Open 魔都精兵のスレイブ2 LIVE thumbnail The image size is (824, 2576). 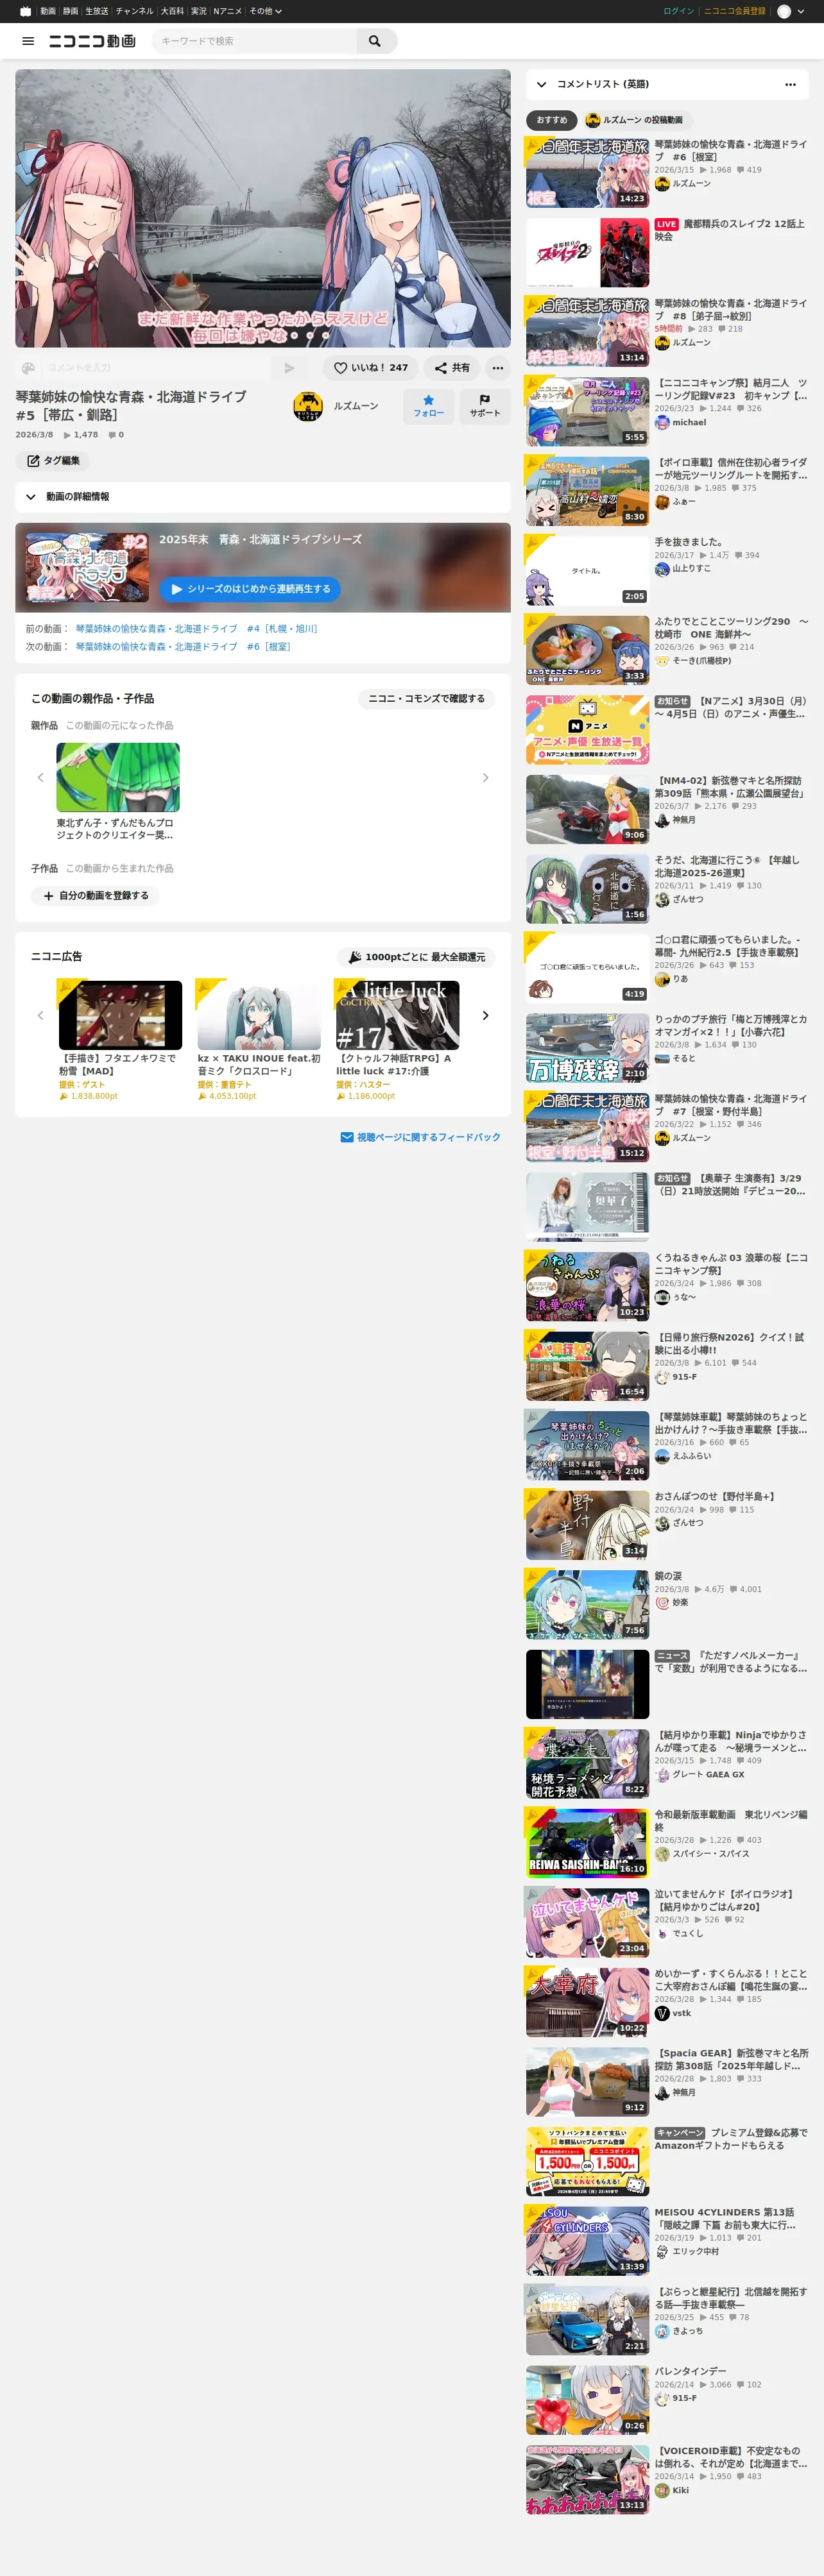[588, 253]
